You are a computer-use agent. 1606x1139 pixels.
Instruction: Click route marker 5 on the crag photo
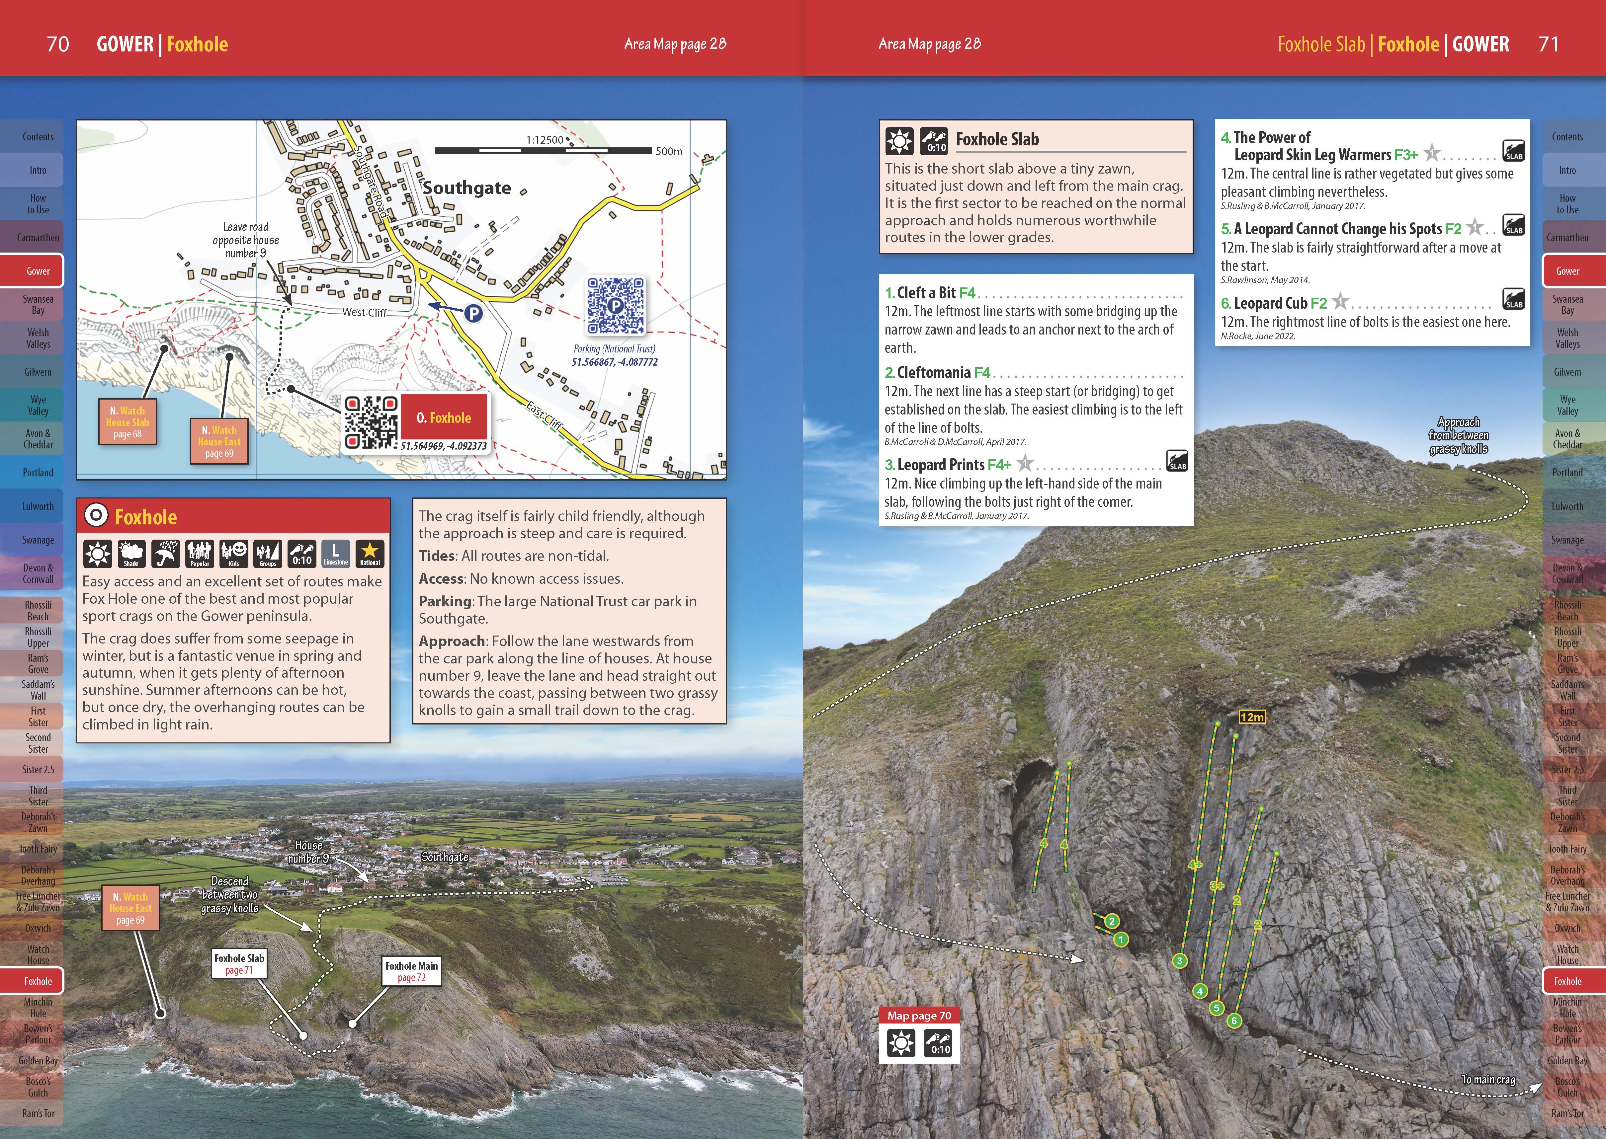pos(1217,1008)
